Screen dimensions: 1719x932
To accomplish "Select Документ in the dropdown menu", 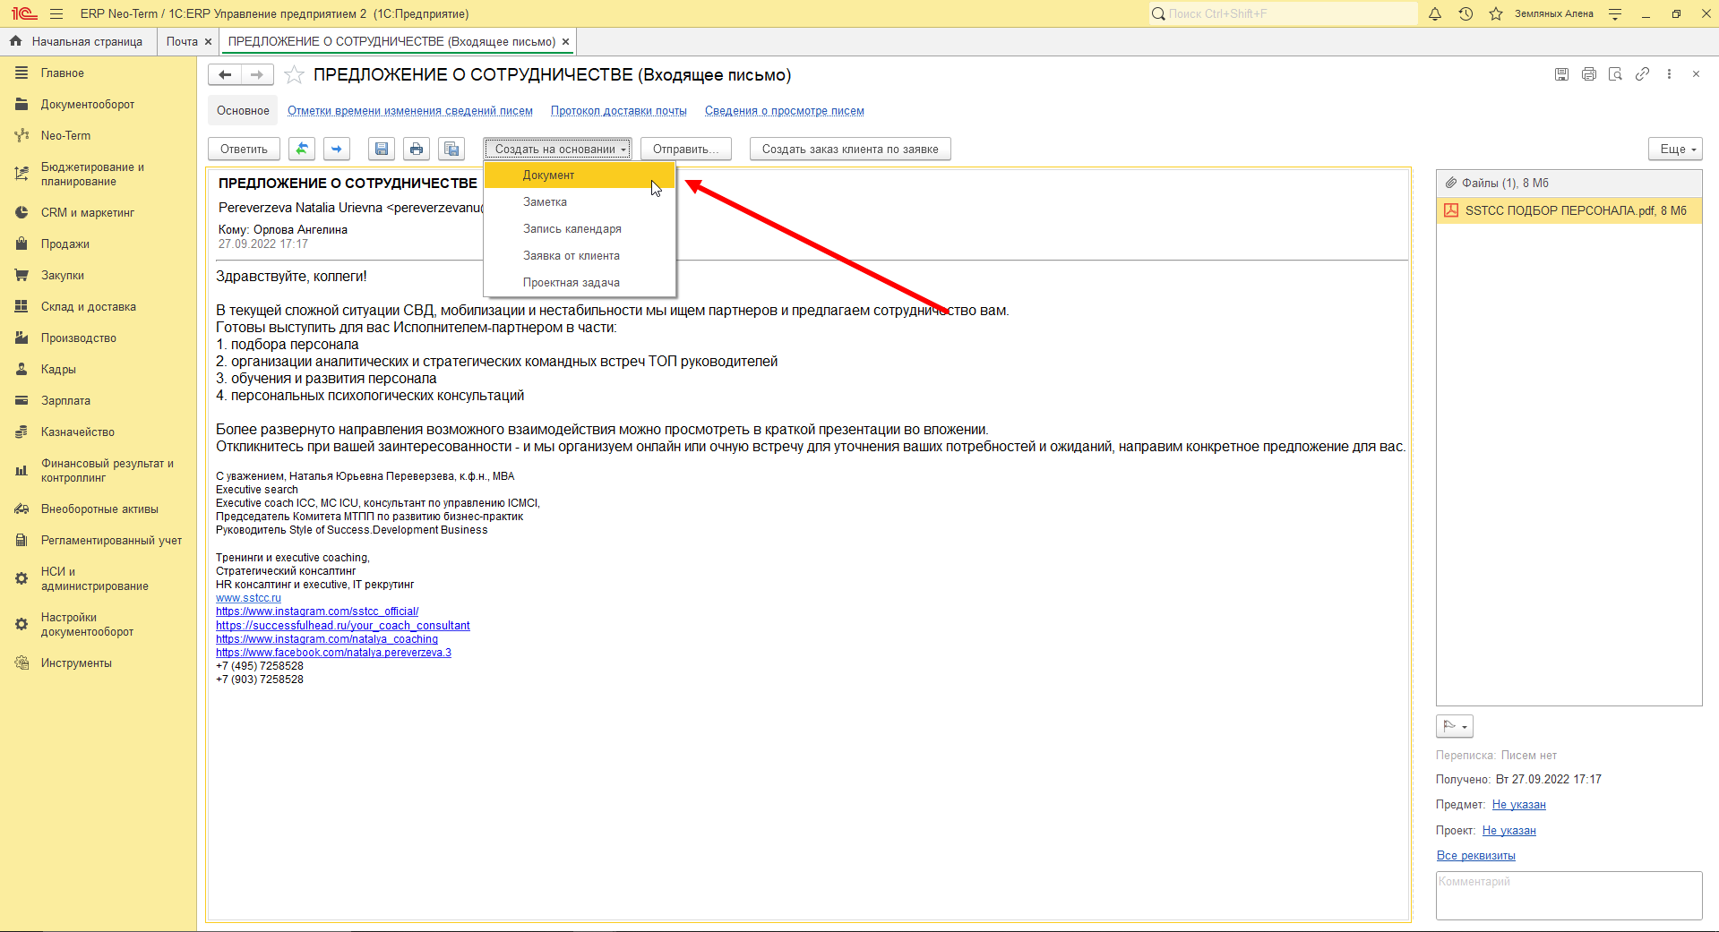I will 548,175.
